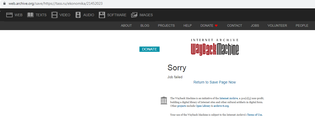This screenshot has height=135, width=315.
Task: Click the Audio speaker icon
Action: coord(78,15)
